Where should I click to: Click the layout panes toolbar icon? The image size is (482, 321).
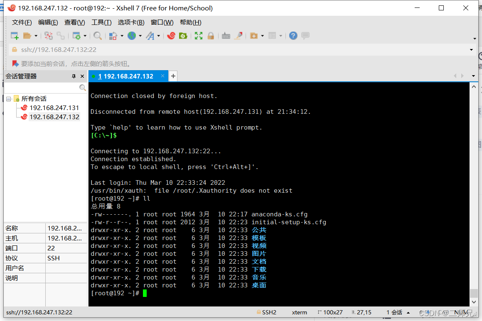272,36
